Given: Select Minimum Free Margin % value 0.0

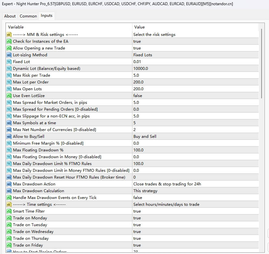Looking at the screenshot, I should tap(196, 143).
